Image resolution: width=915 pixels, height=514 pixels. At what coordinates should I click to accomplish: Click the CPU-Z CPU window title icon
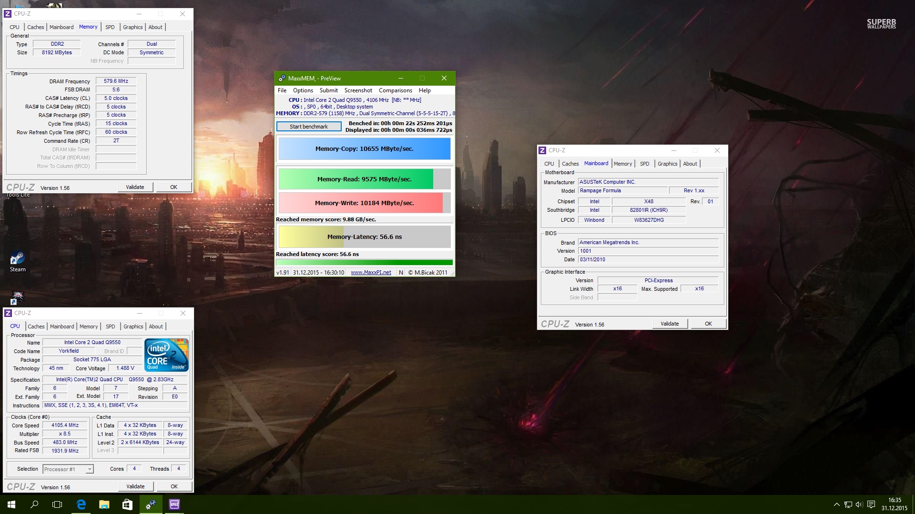(x=8, y=313)
